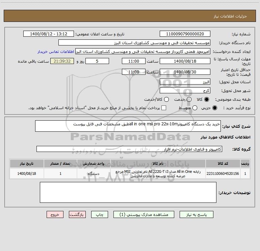This screenshot has width=260, height=251.
Task: Click the delivery city field کرج
Action: tap(185, 90)
